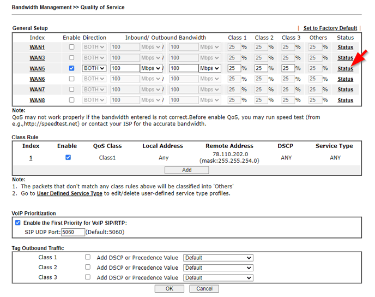Focus WAN5 Class 2 percentage field
Screen dimensions: 375x297
(x=261, y=68)
